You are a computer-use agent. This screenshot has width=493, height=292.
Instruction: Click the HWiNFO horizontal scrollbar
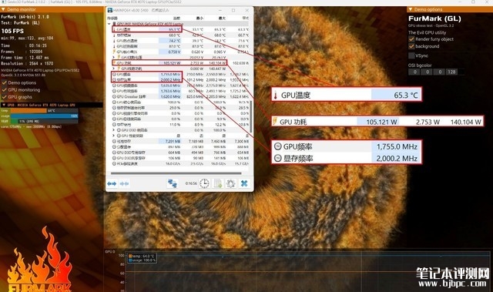(176, 173)
